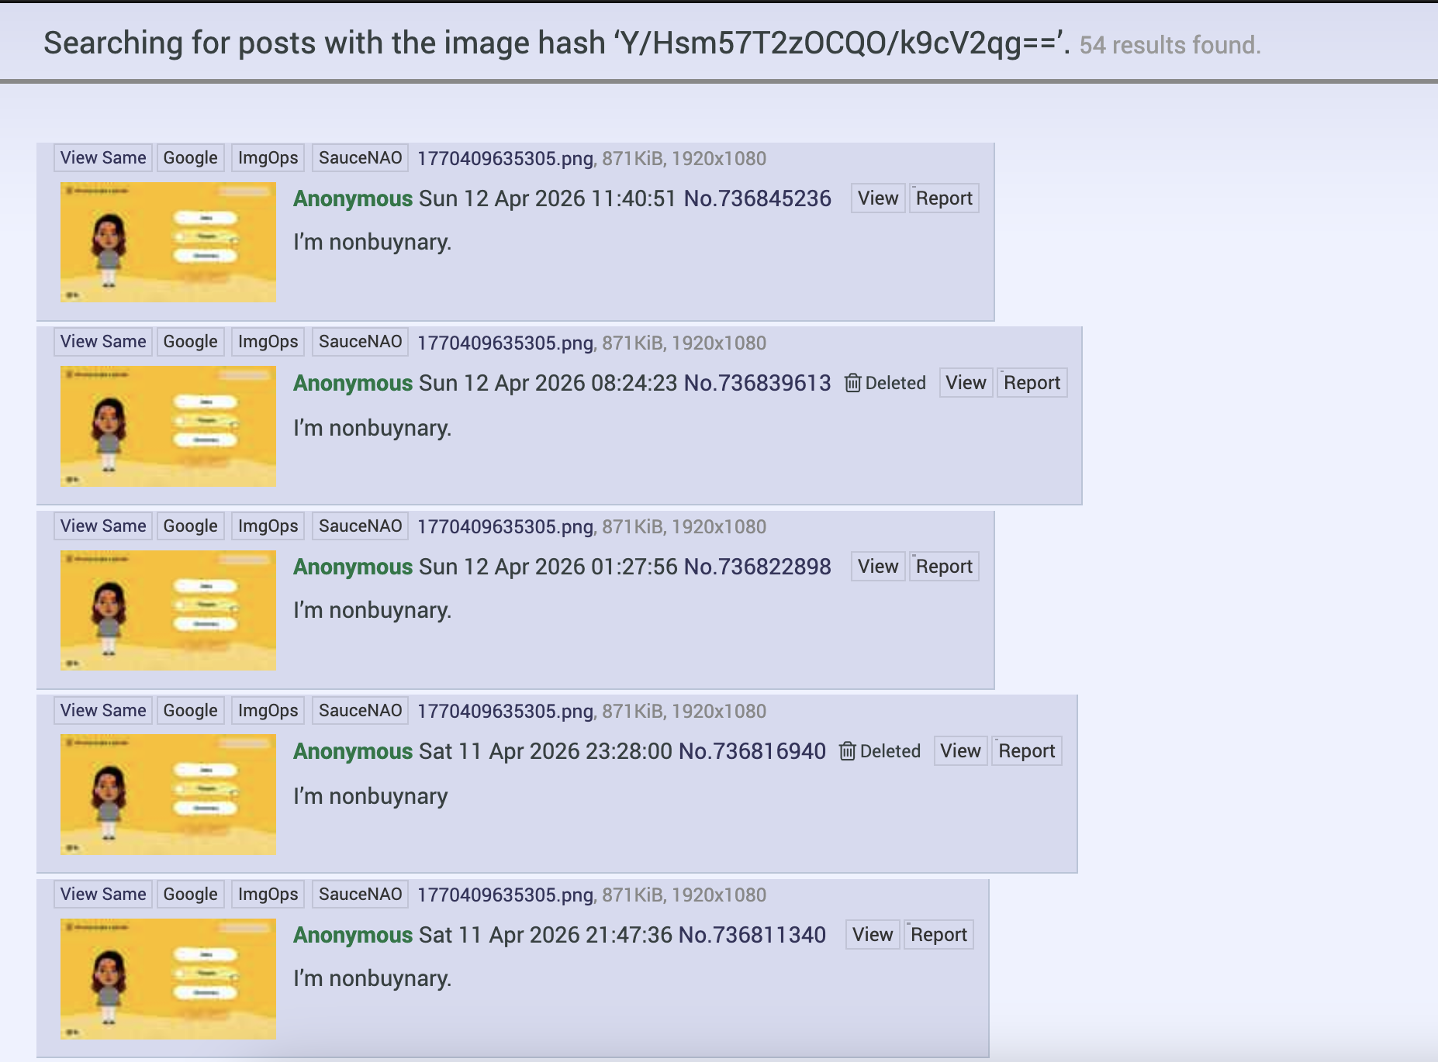Click Google search button on the second post
The image size is (1438, 1062).
click(190, 342)
